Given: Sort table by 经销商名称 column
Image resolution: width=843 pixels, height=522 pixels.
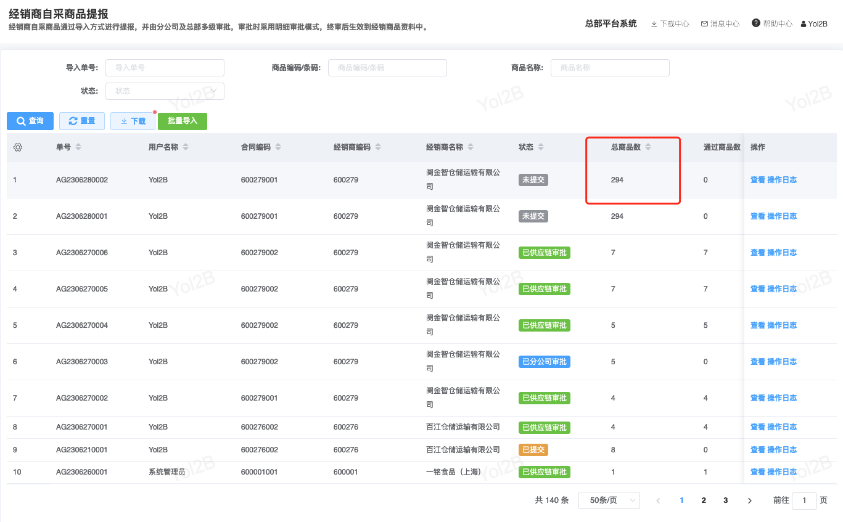Looking at the screenshot, I should [x=471, y=147].
